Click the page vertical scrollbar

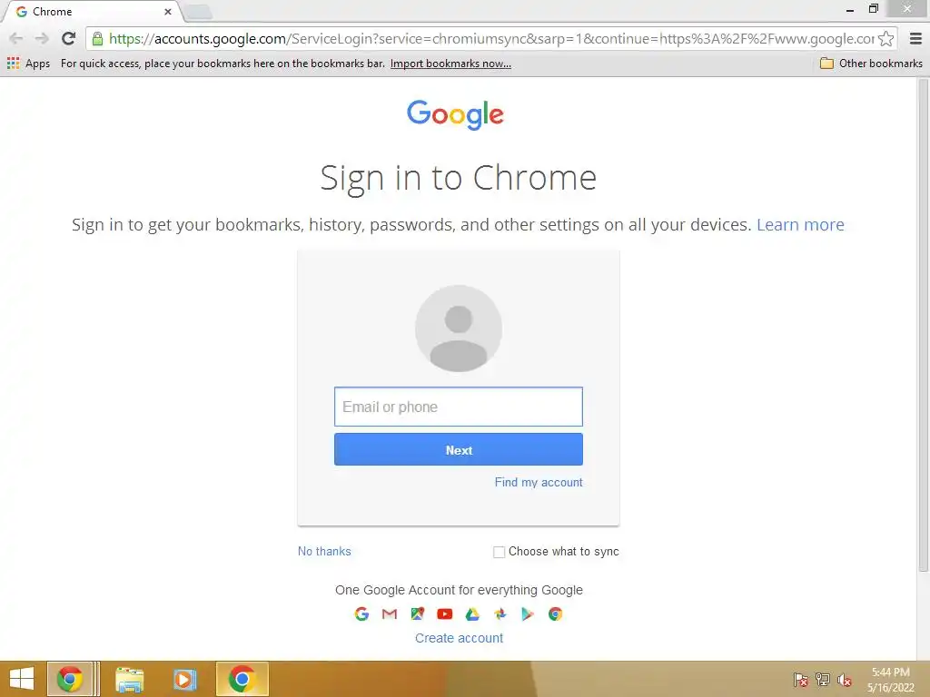923,325
